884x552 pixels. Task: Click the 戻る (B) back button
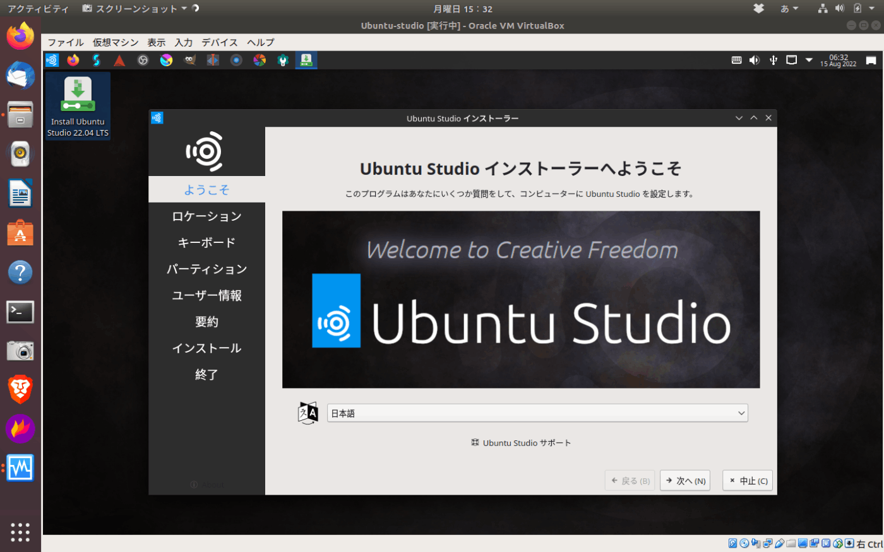click(630, 481)
